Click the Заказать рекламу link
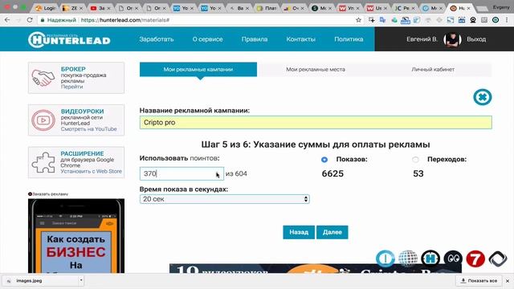The image size is (514, 289). (x=48, y=194)
